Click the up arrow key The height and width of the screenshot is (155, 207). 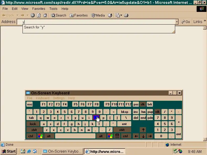(143, 130)
